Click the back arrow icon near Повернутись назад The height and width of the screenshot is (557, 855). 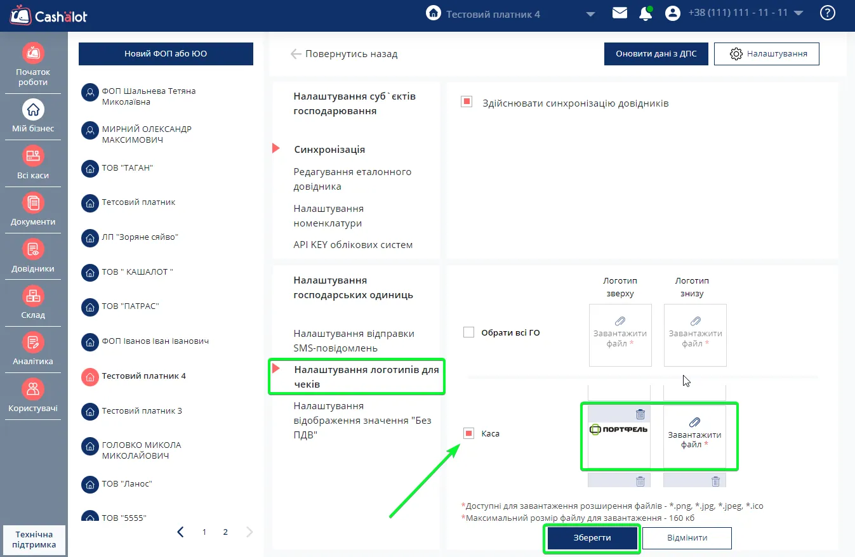pos(295,54)
